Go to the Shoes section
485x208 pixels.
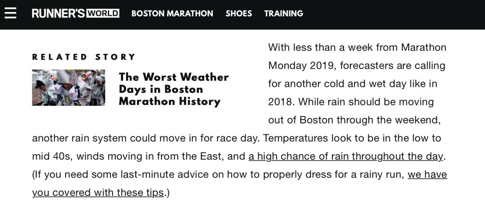pyautogui.click(x=239, y=13)
